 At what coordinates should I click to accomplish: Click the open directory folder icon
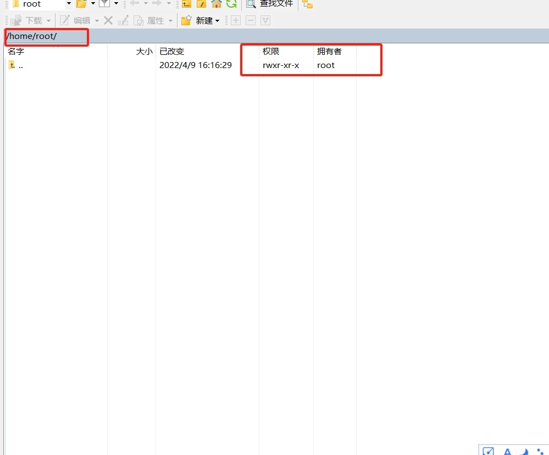(81, 4)
